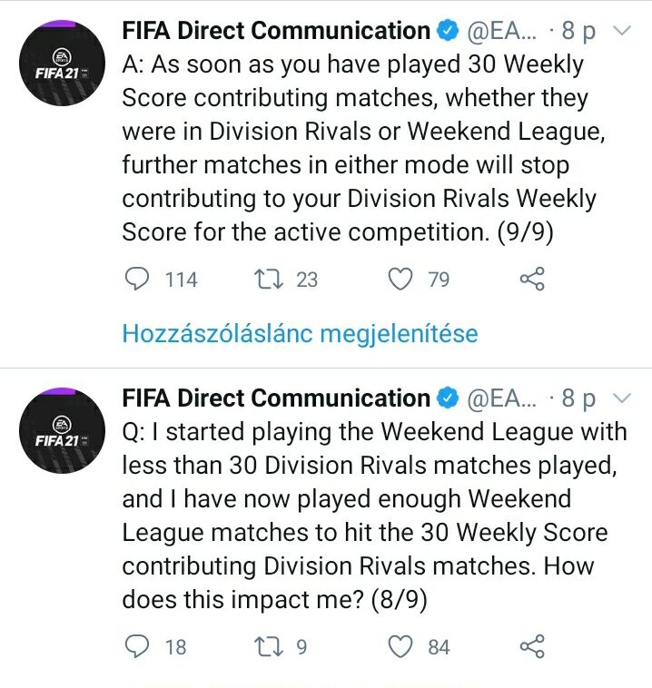Click the verified badge on the top tweet
The width and height of the screenshot is (652, 688).
[448, 31]
